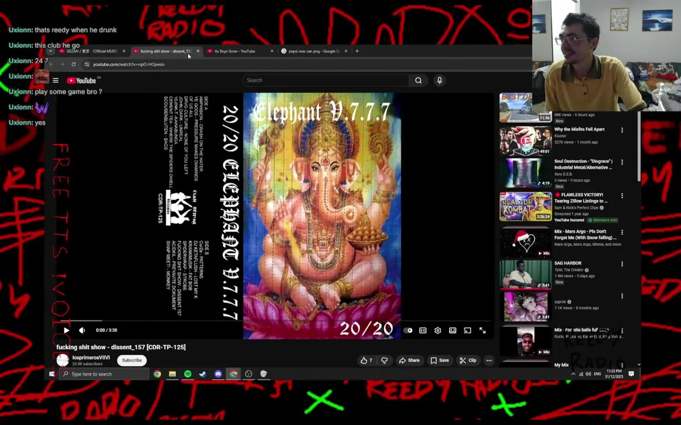The height and width of the screenshot is (425, 681).
Task: Dislike the video with thumbs down
Action: pos(384,360)
